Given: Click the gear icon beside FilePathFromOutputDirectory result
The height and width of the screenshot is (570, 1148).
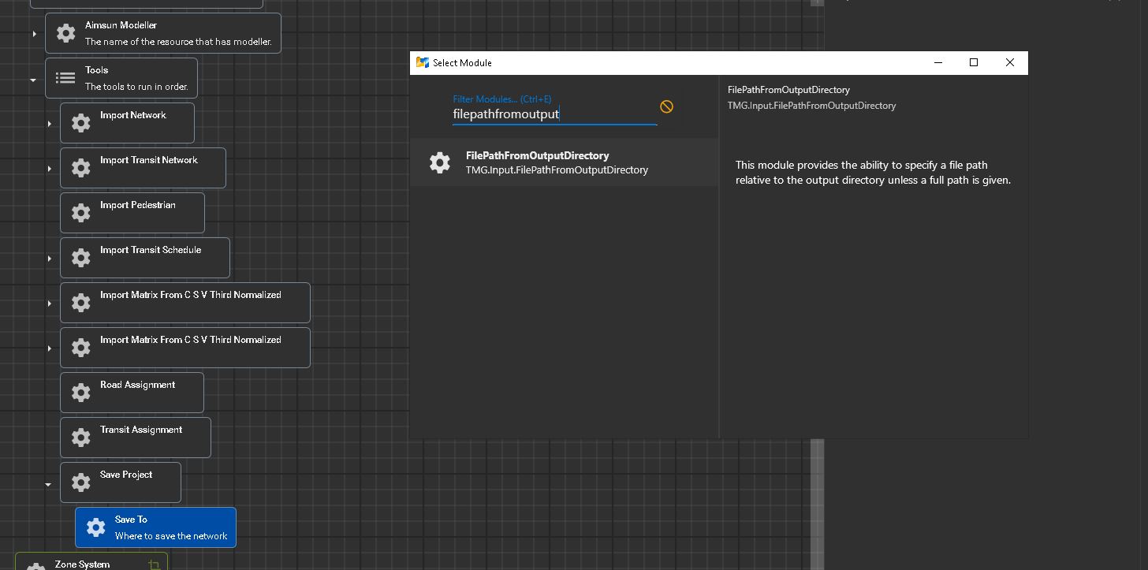Looking at the screenshot, I should 440,162.
